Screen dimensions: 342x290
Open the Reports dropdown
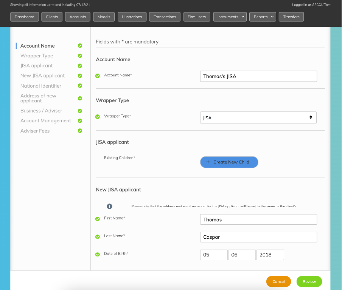pyautogui.click(x=263, y=17)
